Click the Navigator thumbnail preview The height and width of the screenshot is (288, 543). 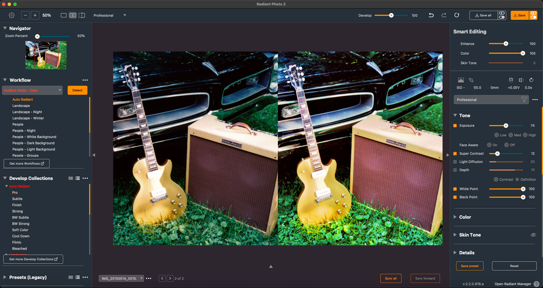pos(46,55)
